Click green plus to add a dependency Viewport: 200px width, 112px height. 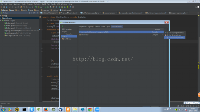pos(165,30)
